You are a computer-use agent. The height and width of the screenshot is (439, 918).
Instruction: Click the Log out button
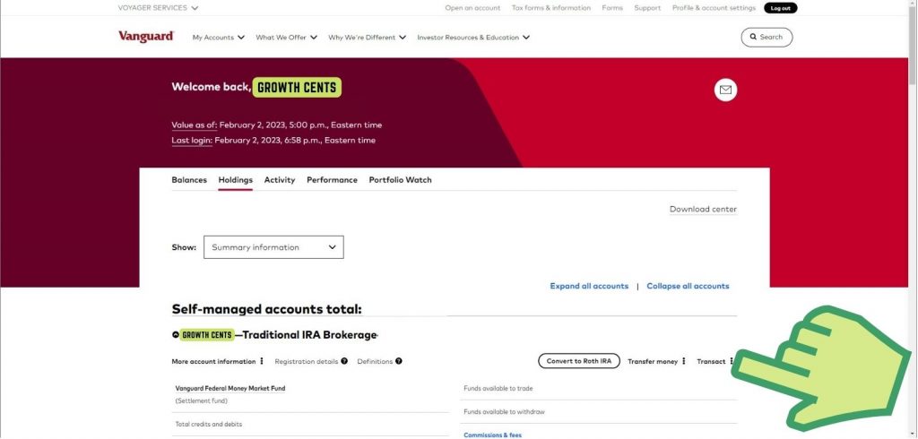(781, 8)
